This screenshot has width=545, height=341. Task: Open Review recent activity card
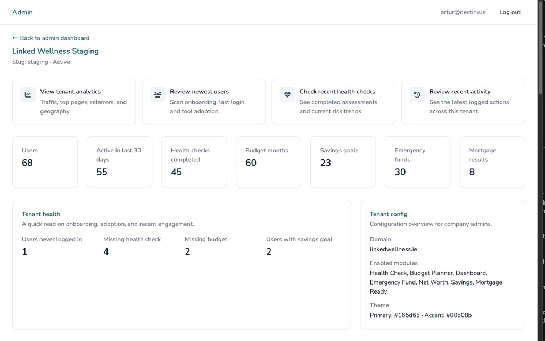click(463, 101)
